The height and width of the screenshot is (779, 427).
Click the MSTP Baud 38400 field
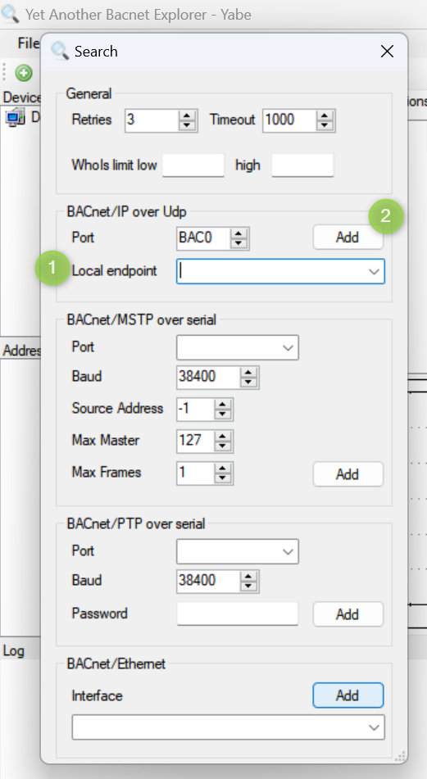pos(208,377)
